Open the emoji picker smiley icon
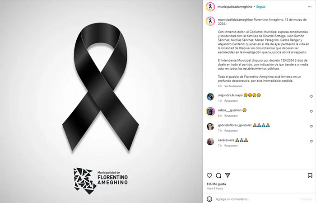 [209, 199]
